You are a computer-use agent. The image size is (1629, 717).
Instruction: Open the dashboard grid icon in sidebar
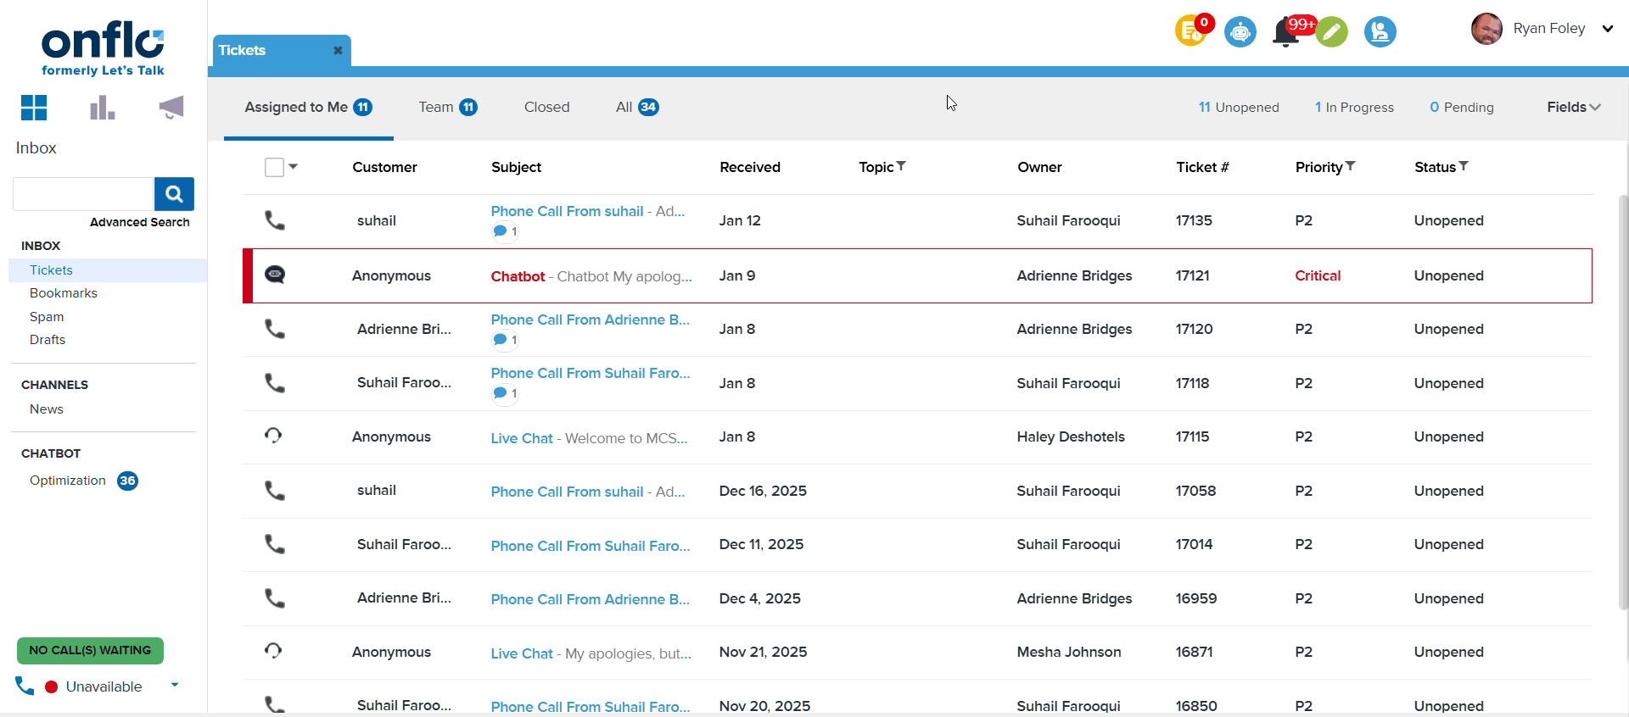34,108
